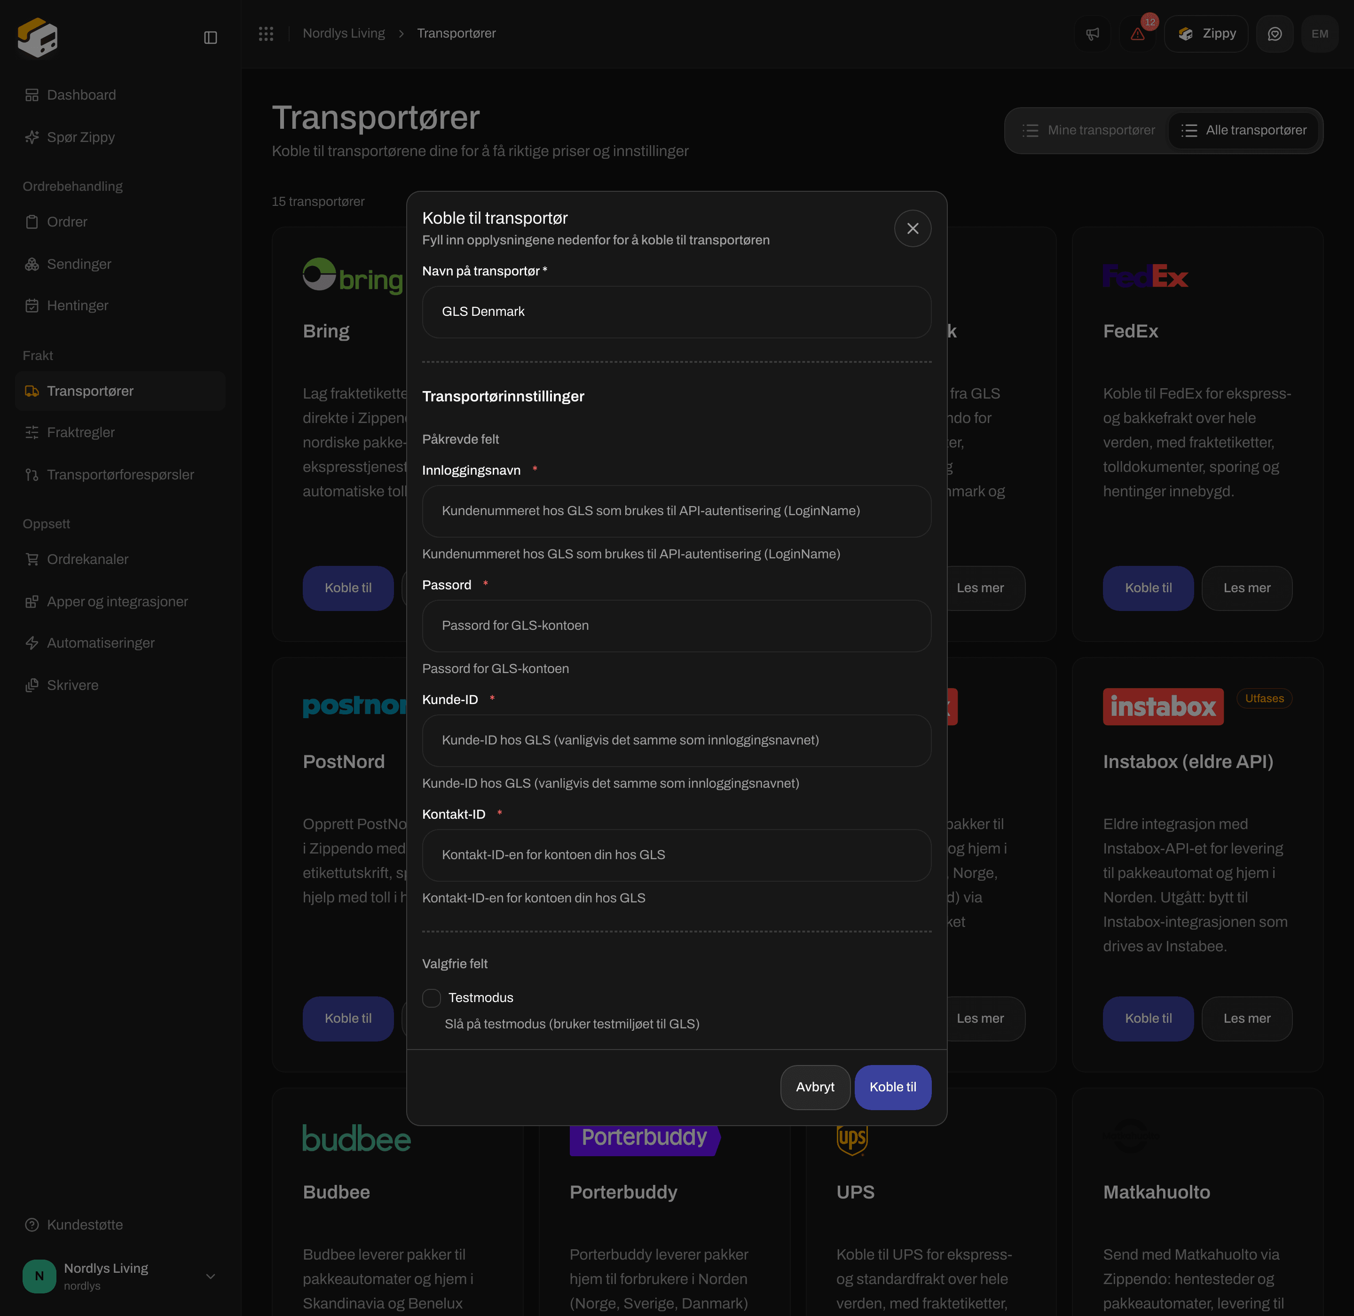
Task: Close the Koble til transportør dialog
Action: coord(912,228)
